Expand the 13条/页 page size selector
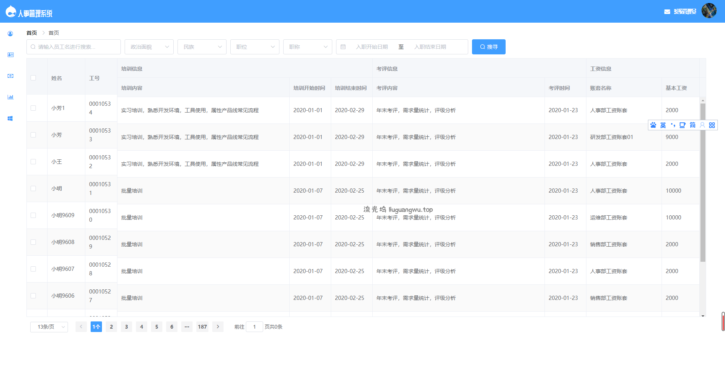Viewport: 725px width, 366px height. [x=49, y=327]
